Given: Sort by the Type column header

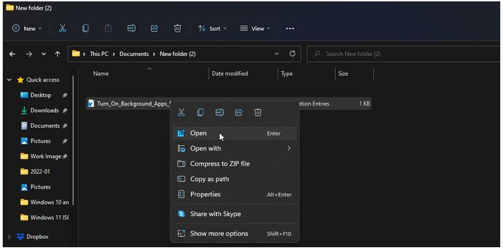Looking at the screenshot, I should click(x=287, y=74).
